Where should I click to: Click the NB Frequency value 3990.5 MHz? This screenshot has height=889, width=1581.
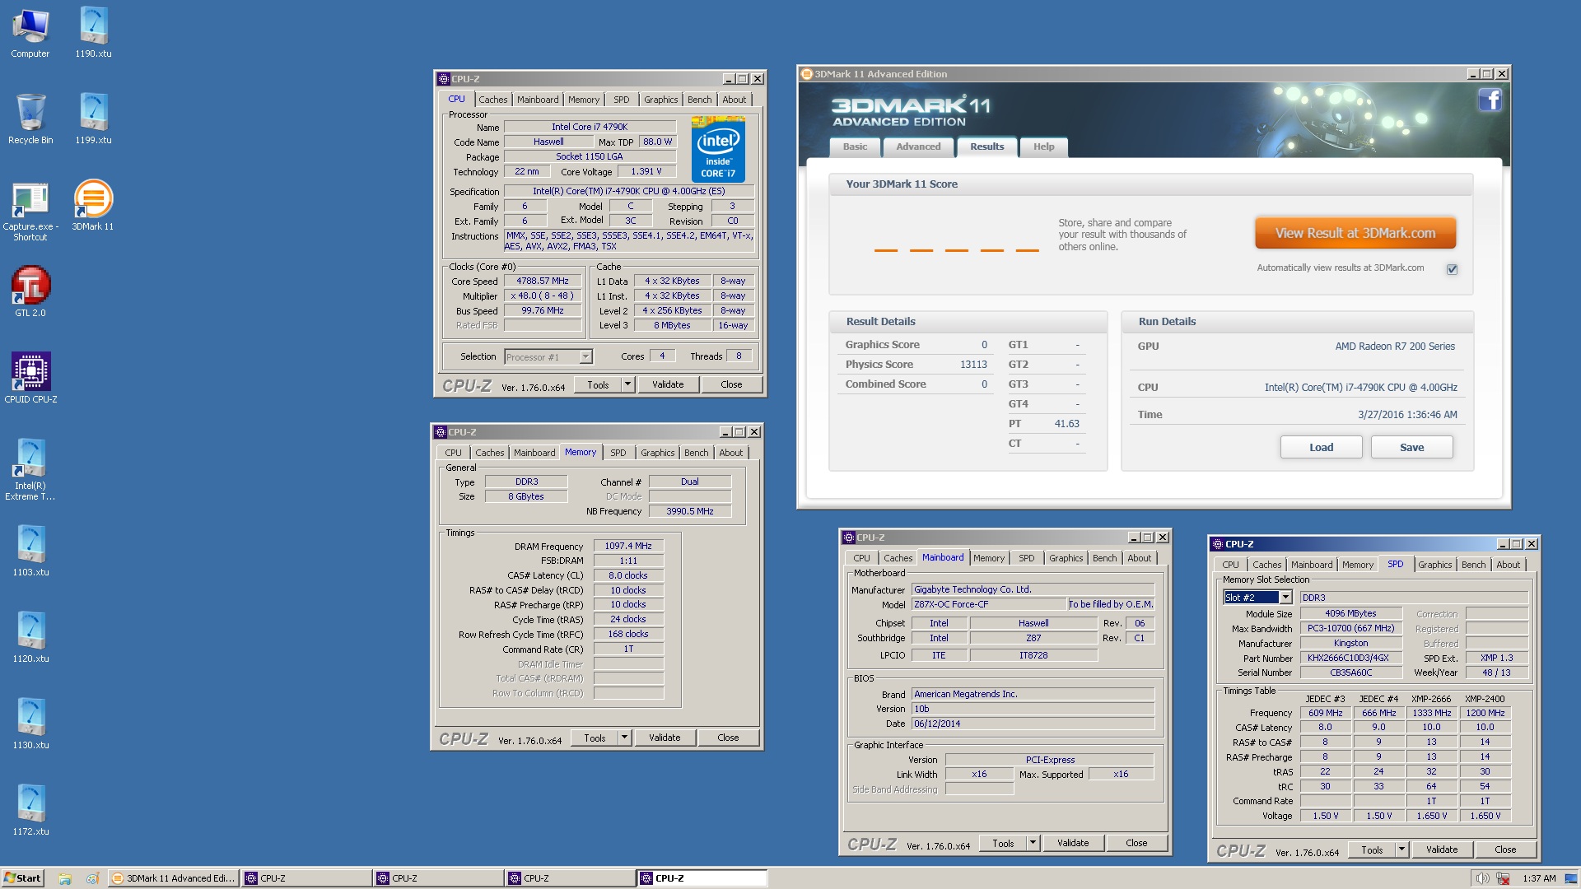690,511
